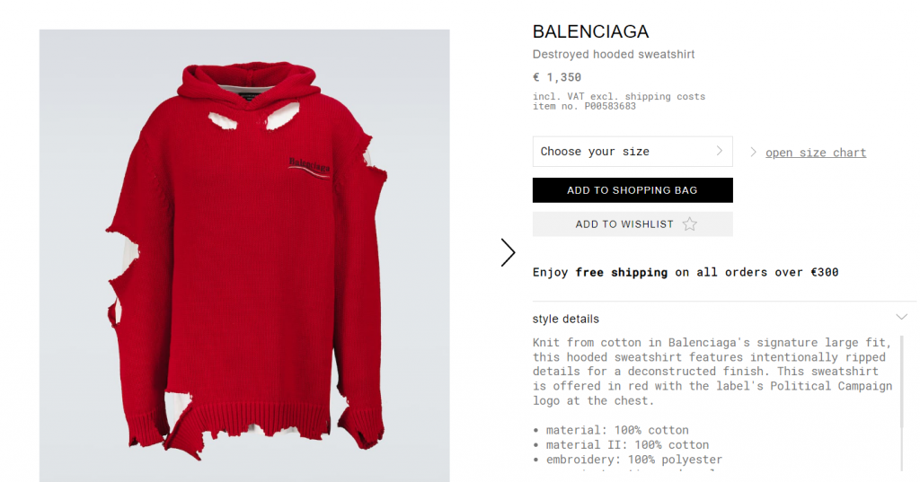Click the chevron before open size chart

pyautogui.click(x=754, y=153)
